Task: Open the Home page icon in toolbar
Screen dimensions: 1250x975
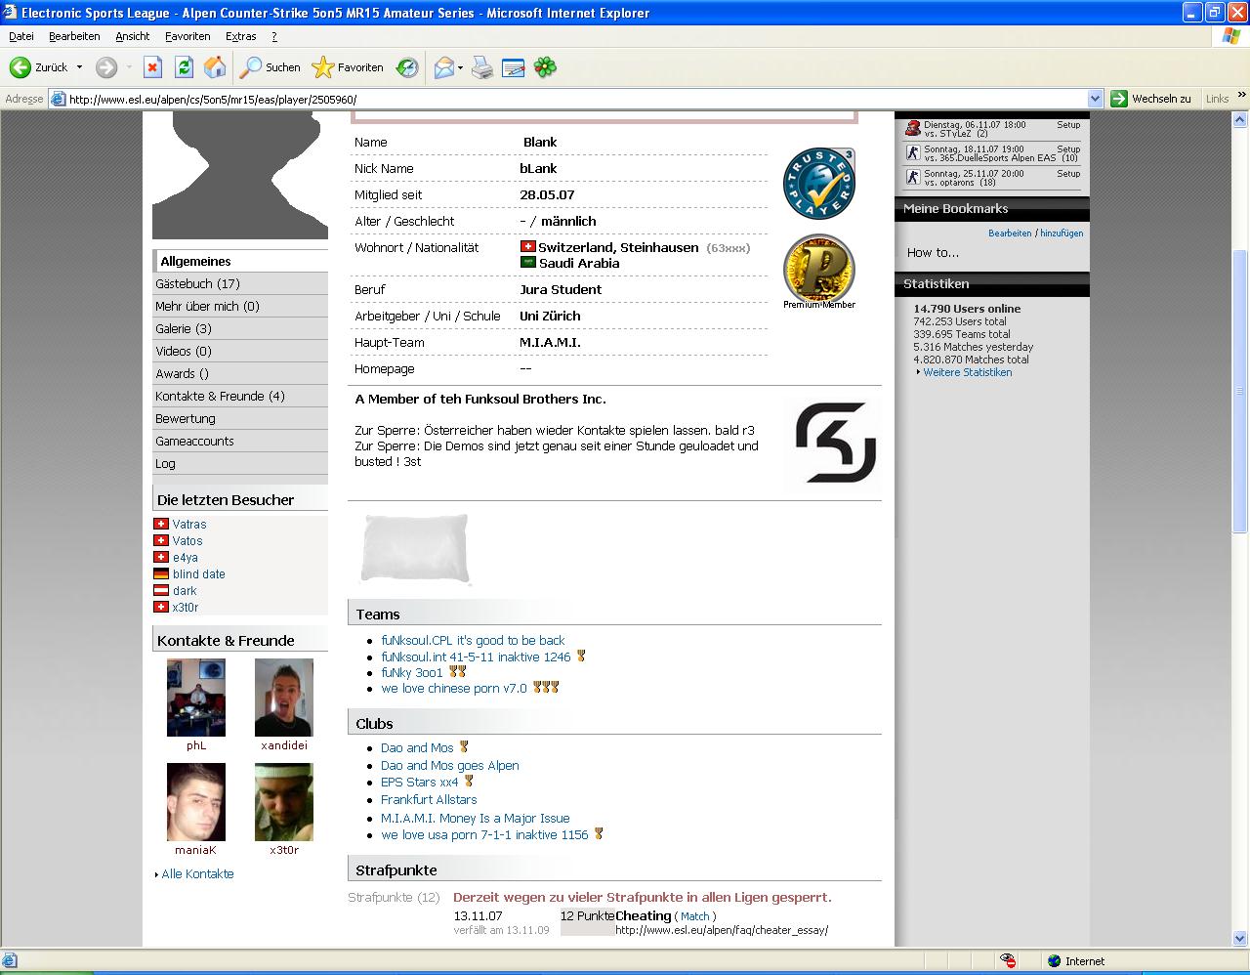Action: pos(215,67)
